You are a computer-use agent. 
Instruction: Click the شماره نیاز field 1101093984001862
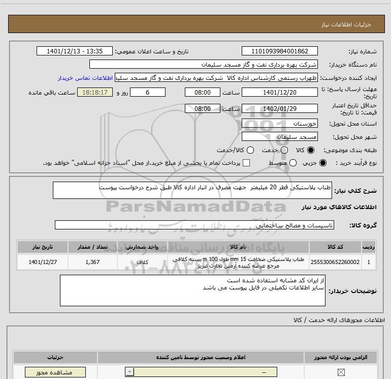click(279, 51)
